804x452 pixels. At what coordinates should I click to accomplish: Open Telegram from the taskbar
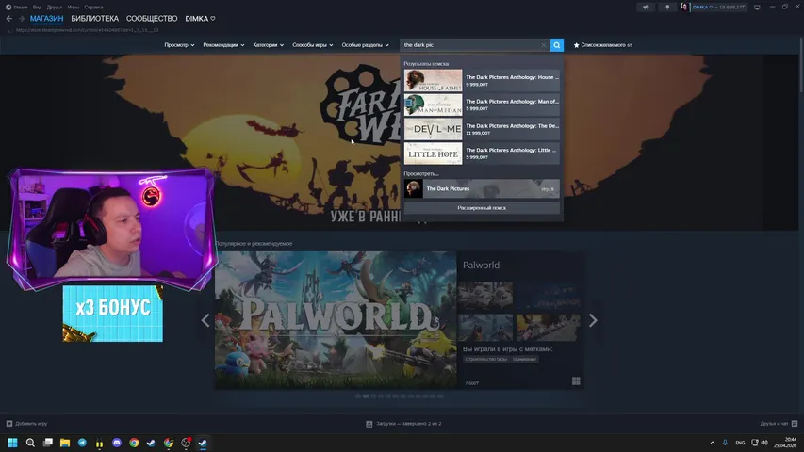click(82, 443)
